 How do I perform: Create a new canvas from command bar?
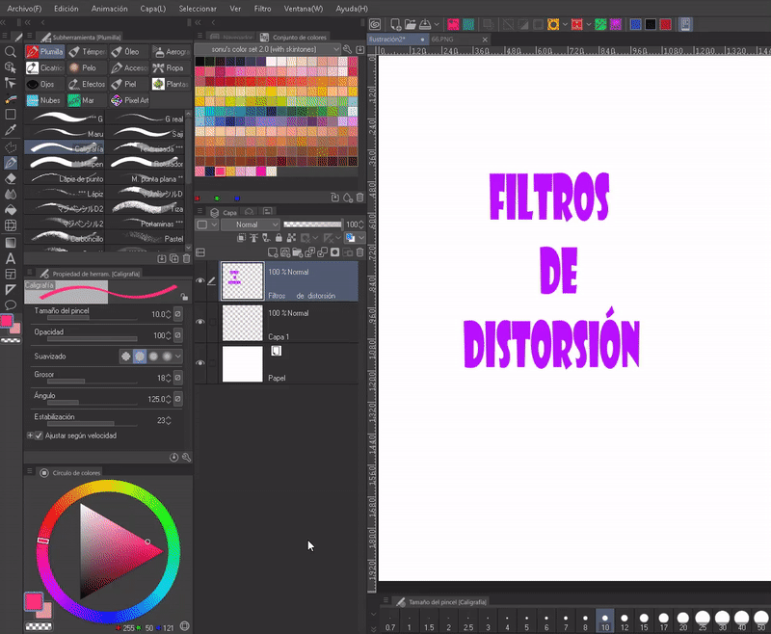tap(395, 24)
